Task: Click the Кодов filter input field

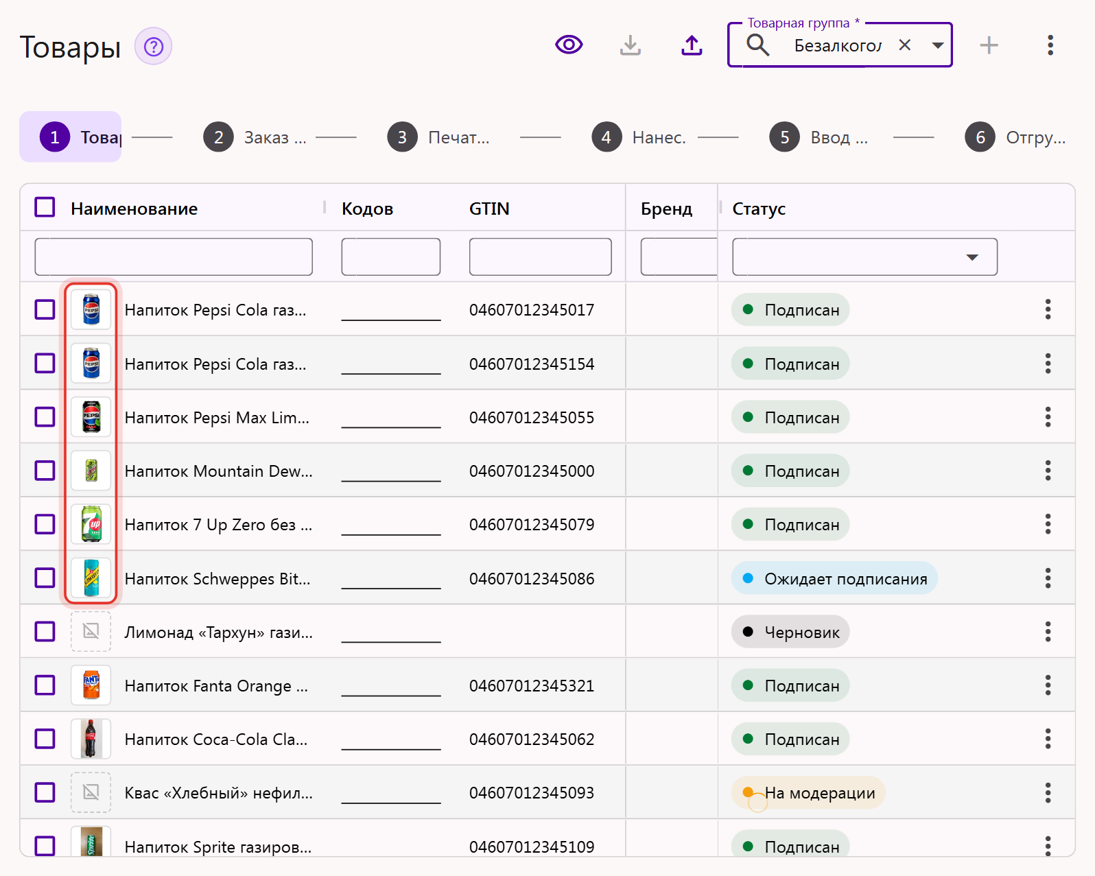Action: (x=391, y=257)
